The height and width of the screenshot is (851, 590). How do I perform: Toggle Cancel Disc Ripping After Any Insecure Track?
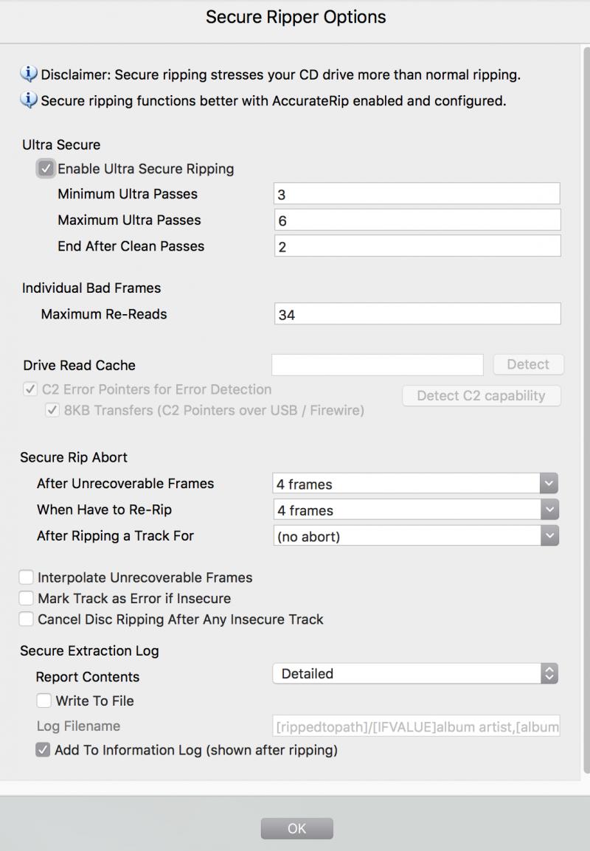point(27,619)
